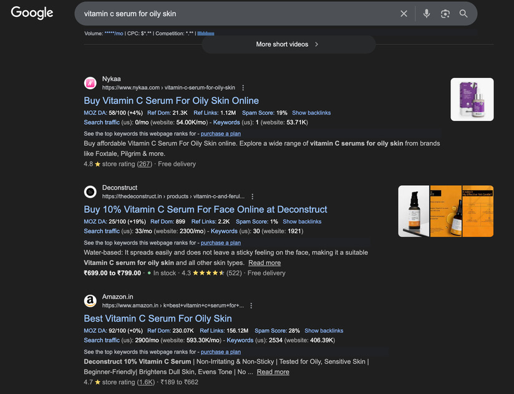Screen dimensions: 514x394
Task: Click Keywords label in Deconstruct result
Action: pos(224,231)
